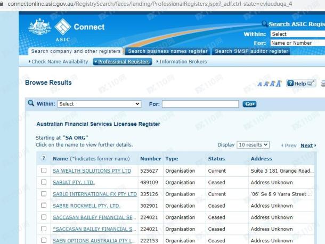This screenshot has width=325, height=244.
Task: Switch to Search business names register tab
Action: (168, 51)
